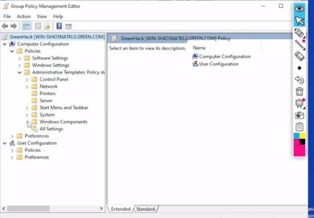Screen dimensions: 314x218
Task: Open the Action menu
Action: [23, 16]
